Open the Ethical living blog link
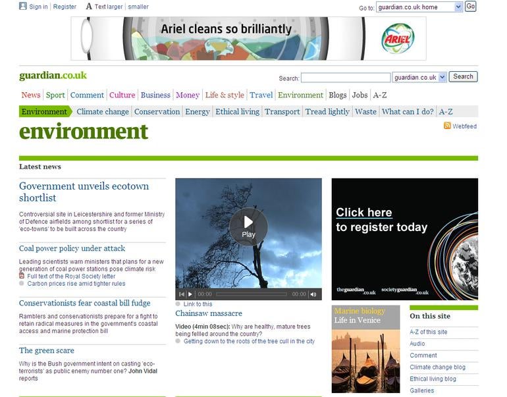The image size is (507, 397). pos(433,379)
